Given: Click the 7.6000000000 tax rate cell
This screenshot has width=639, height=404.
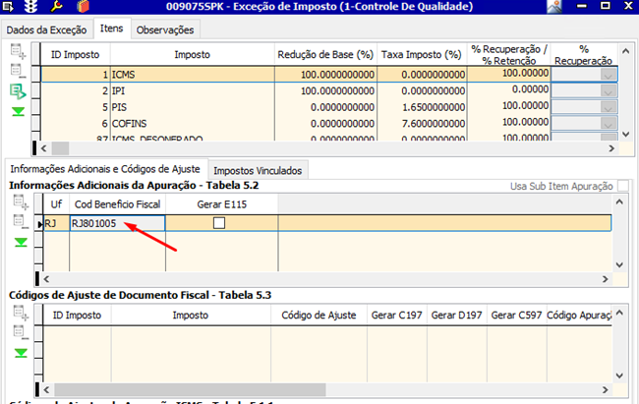Looking at the screenshot, I should point(422,124).
